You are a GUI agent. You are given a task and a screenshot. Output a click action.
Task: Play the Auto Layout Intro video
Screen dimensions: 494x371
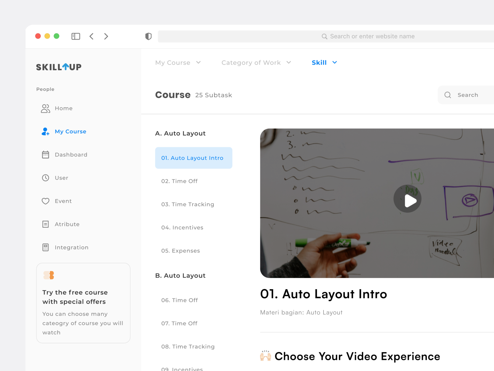(x=407, y=199)
